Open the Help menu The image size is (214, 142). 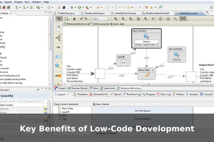46,2
